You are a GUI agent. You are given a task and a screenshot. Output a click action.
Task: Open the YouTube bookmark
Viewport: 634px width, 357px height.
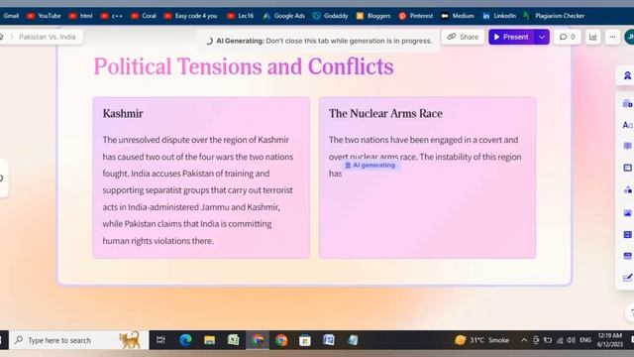tap(44, 16)
